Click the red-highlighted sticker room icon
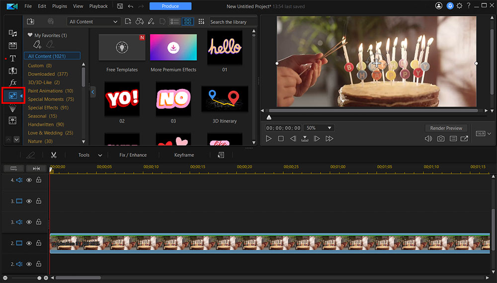497x283 pixels. [13, 95]
